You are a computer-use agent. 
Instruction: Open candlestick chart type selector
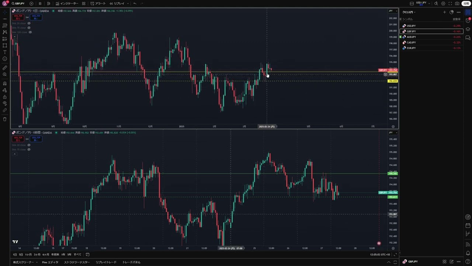click(x=49, y=3)
